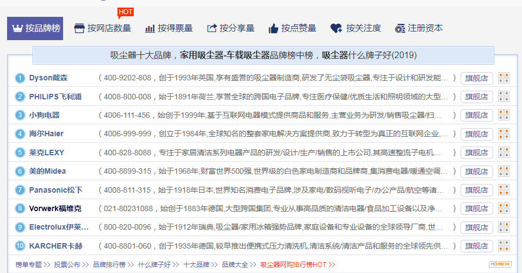Open the 什么牌子好 >> footer link

click(x=158, y=265)
